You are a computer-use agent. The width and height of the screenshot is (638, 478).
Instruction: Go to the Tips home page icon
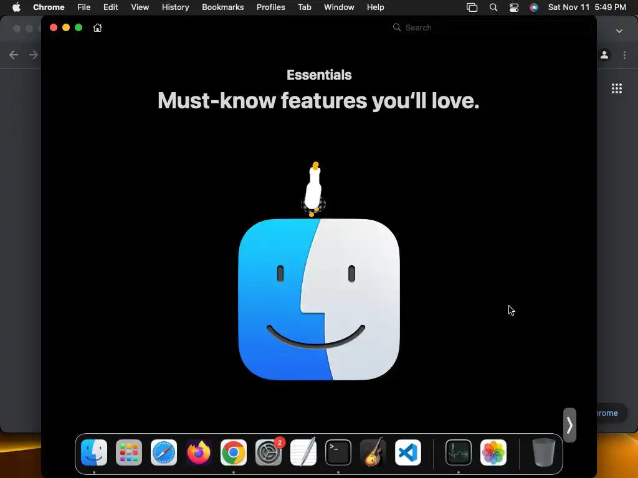point(97,27)
